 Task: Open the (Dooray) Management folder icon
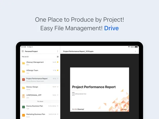click(23, 63)
